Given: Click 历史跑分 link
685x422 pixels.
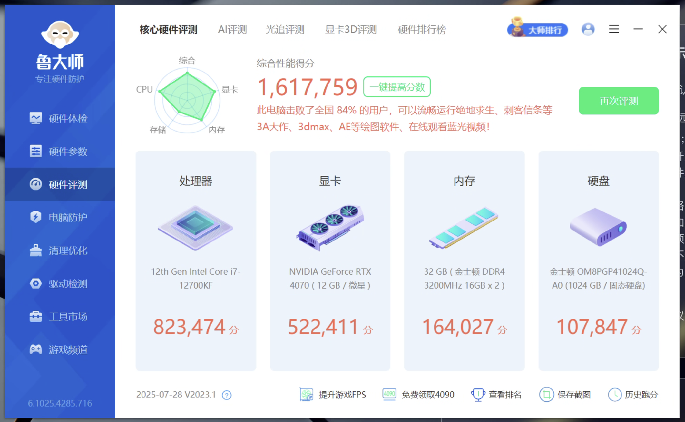Looking at the screenshot, I should pyautogui.click(x=641, y=395).
